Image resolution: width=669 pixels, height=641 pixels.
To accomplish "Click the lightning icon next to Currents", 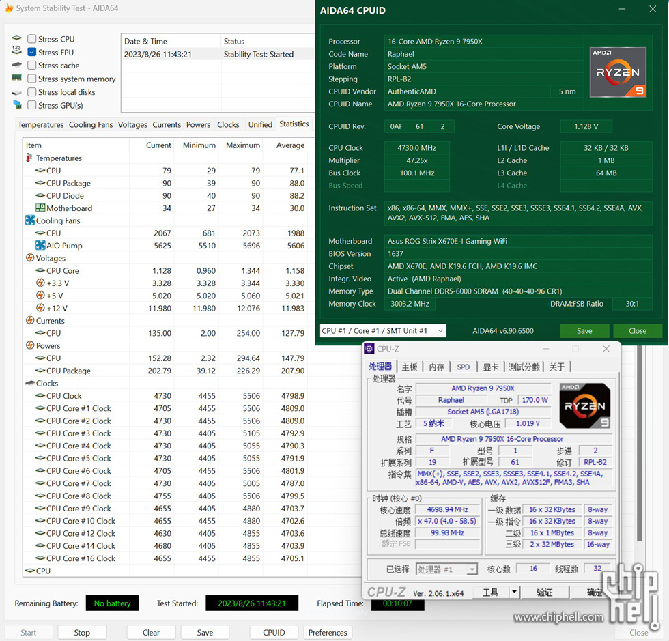I will [30, 320].
